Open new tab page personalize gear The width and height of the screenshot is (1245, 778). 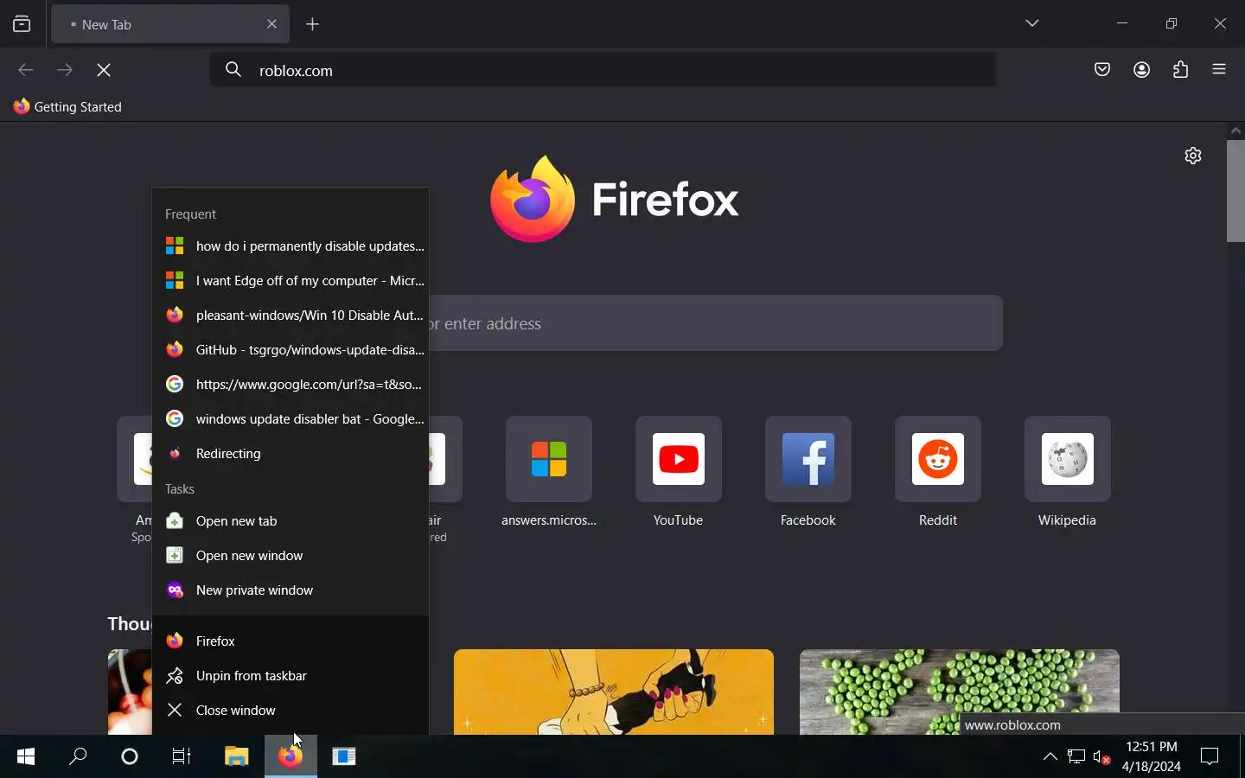coord(1193,156)
